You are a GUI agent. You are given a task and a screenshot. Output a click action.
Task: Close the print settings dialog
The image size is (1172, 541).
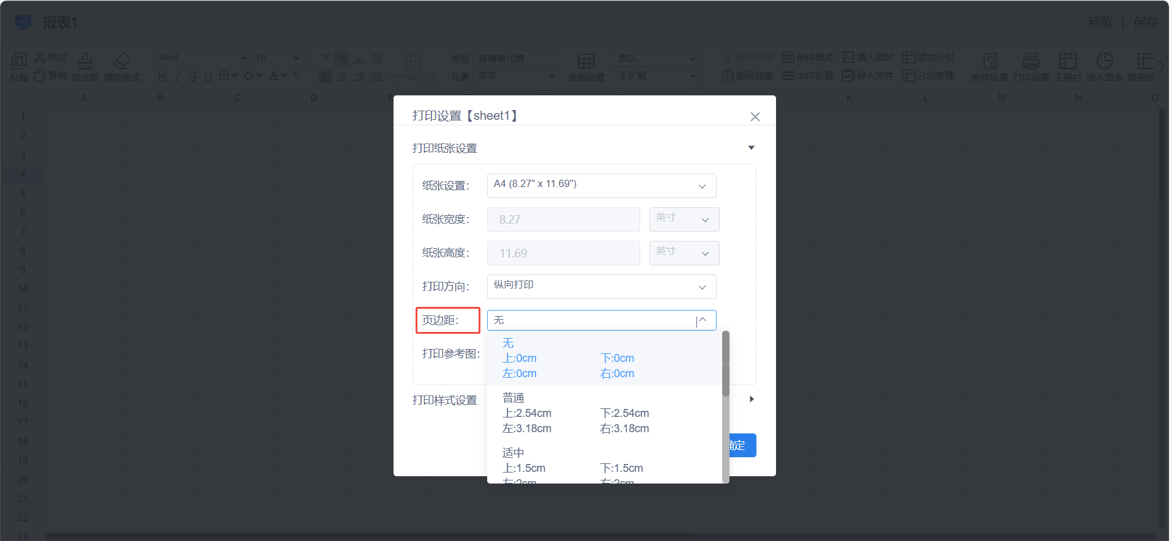pyautogui.click(x=755, y=117)
